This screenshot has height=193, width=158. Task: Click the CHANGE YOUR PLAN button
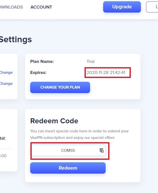click(60, 87)
